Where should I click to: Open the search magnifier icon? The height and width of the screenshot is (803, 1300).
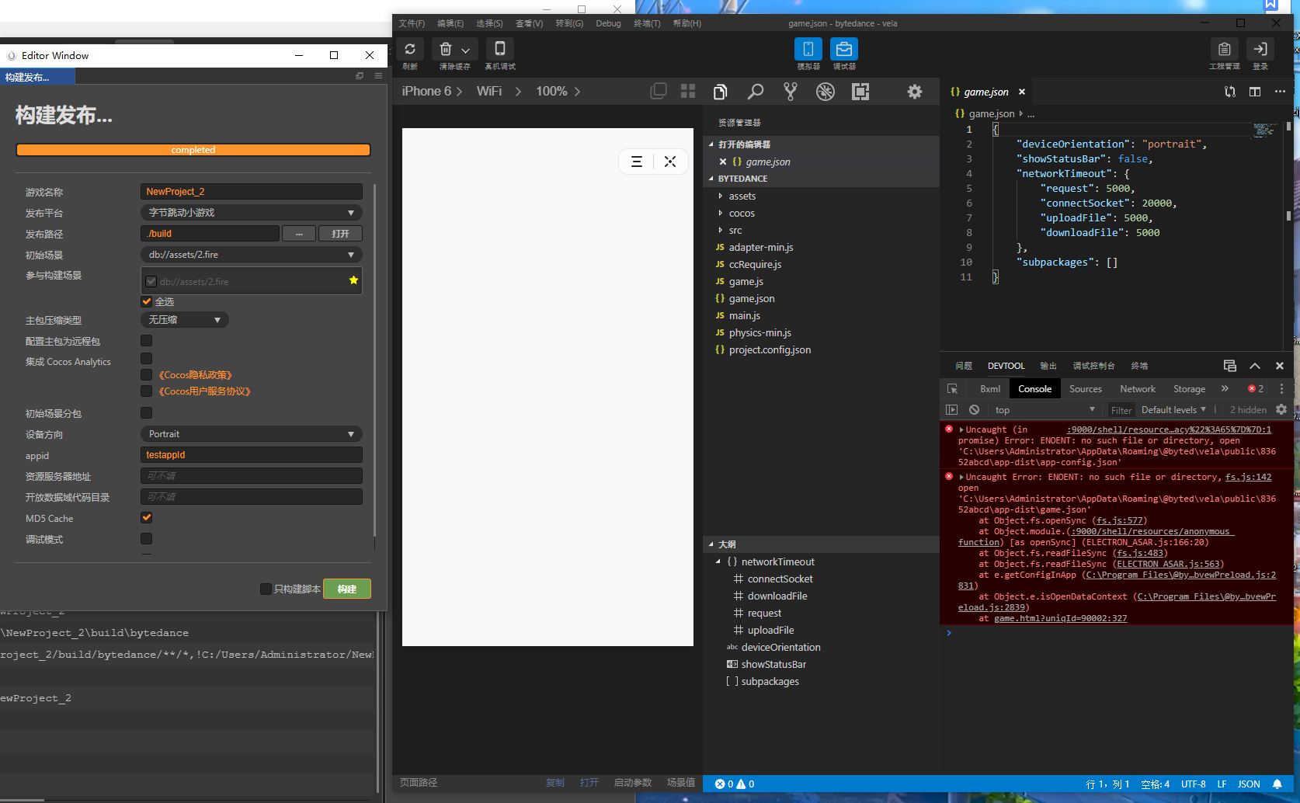[x=755, y=92]
